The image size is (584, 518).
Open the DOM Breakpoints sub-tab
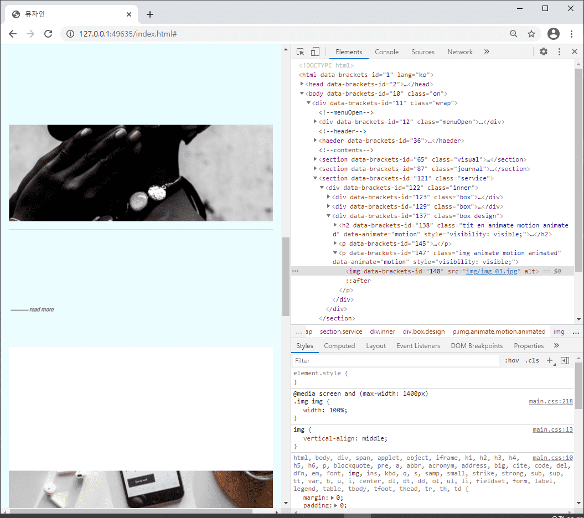[477, 346]
